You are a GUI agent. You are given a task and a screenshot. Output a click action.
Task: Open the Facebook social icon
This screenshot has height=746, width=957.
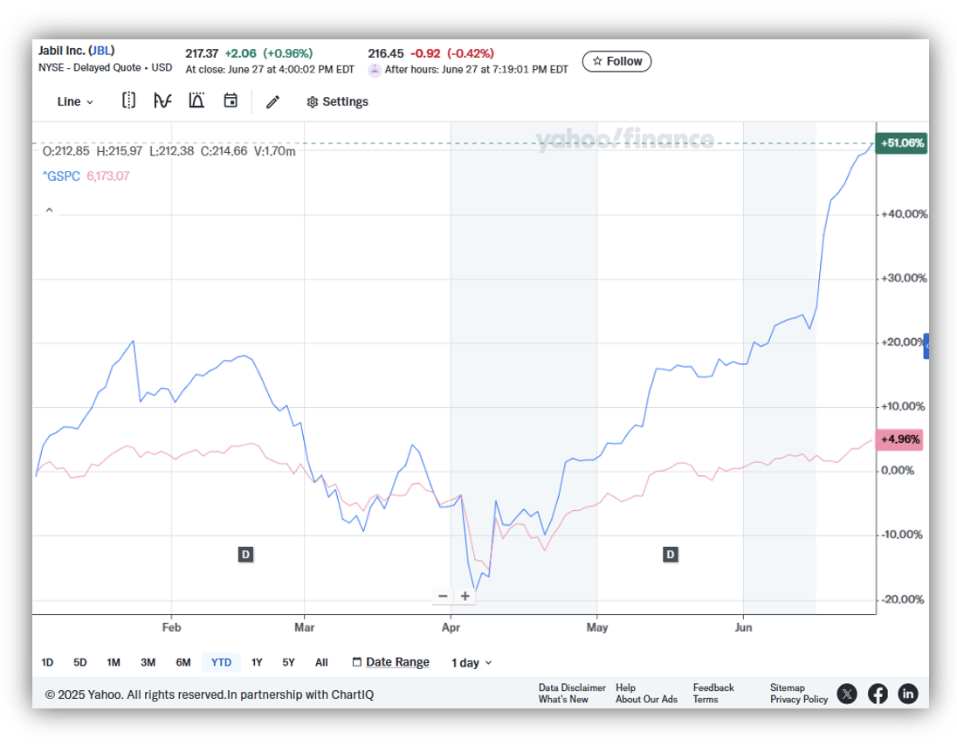coord(878,694)
